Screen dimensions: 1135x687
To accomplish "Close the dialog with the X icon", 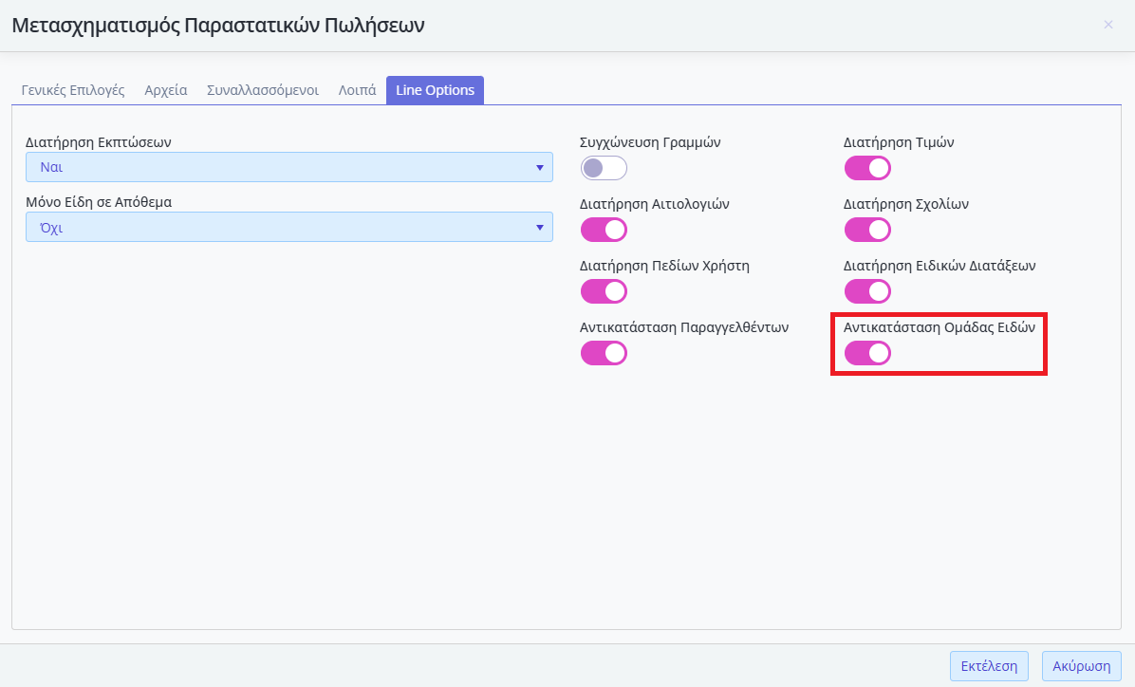I will coord(1107,25).
